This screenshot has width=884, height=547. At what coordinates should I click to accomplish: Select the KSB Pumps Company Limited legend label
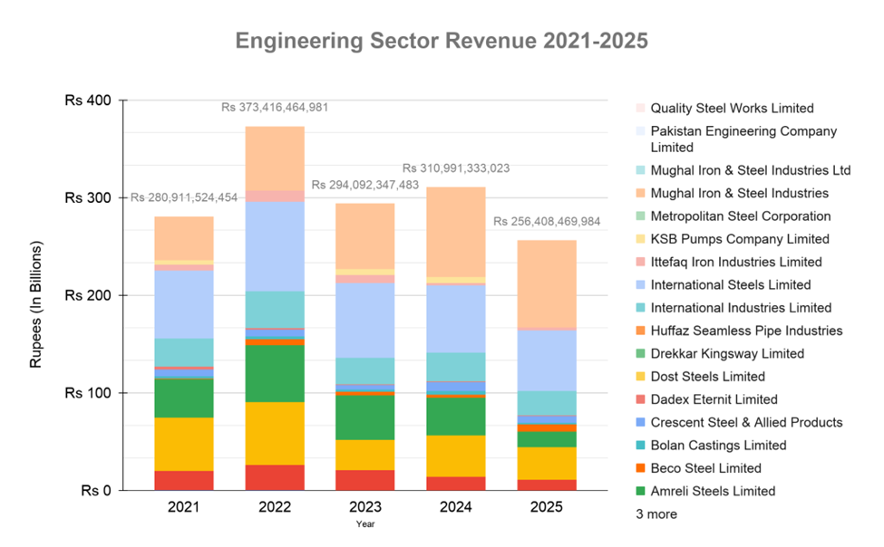[739, 239]
